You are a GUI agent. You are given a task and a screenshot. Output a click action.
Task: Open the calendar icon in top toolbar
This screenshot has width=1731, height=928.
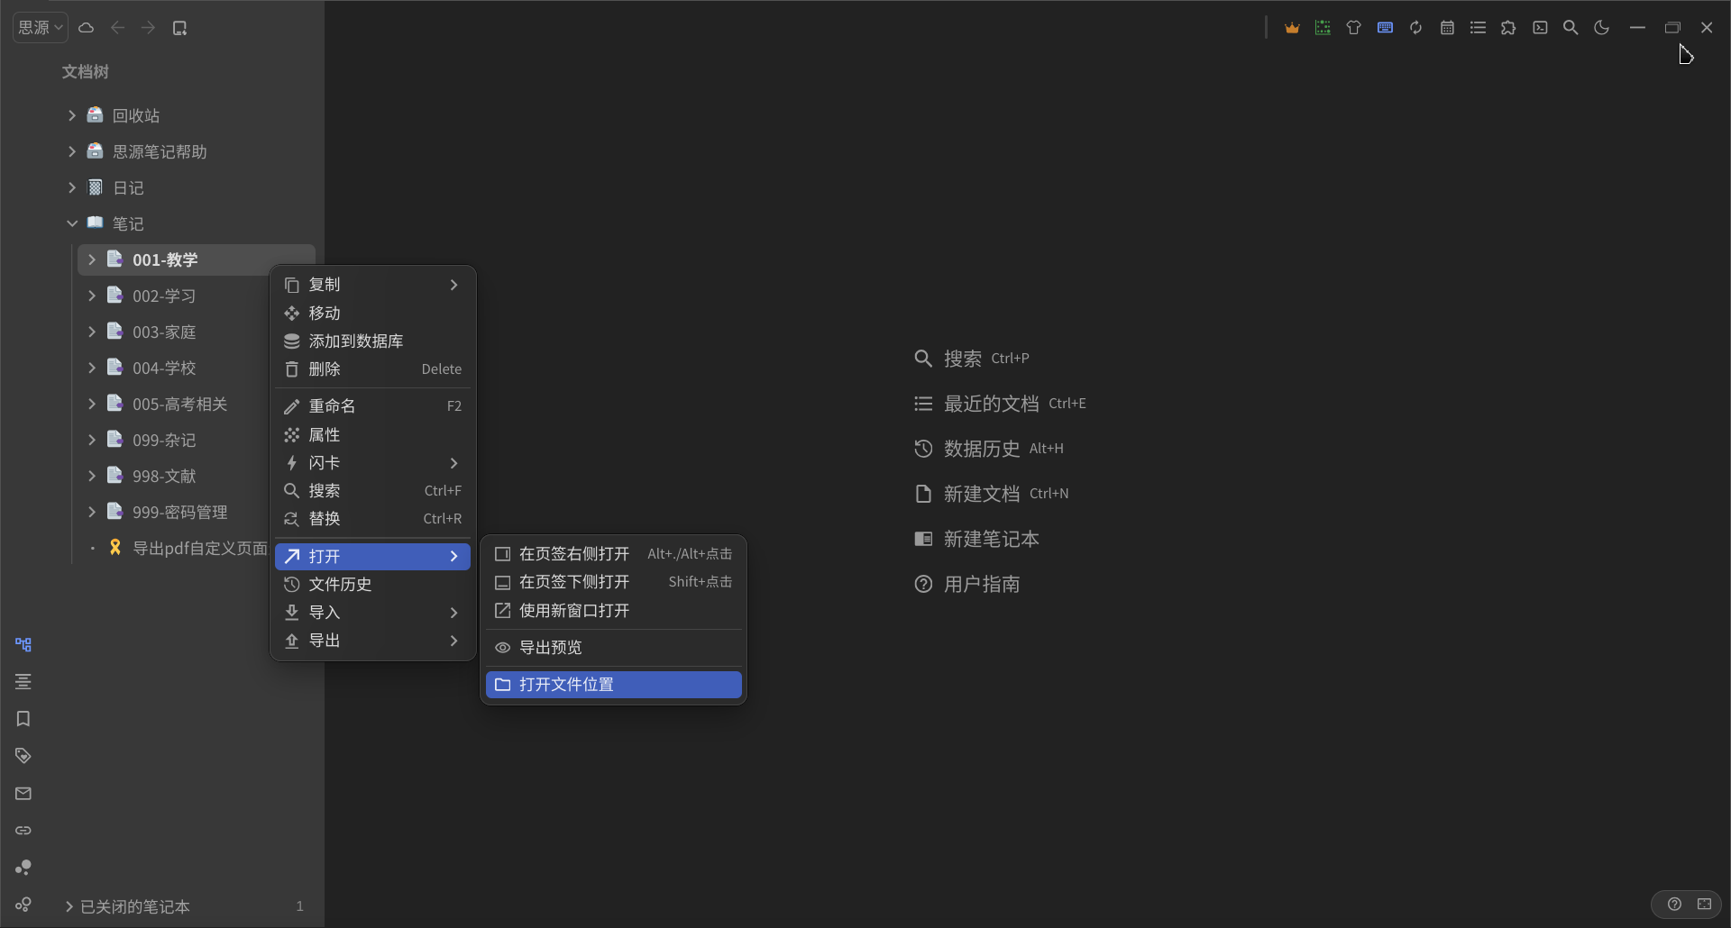(x=1447, y=28)
